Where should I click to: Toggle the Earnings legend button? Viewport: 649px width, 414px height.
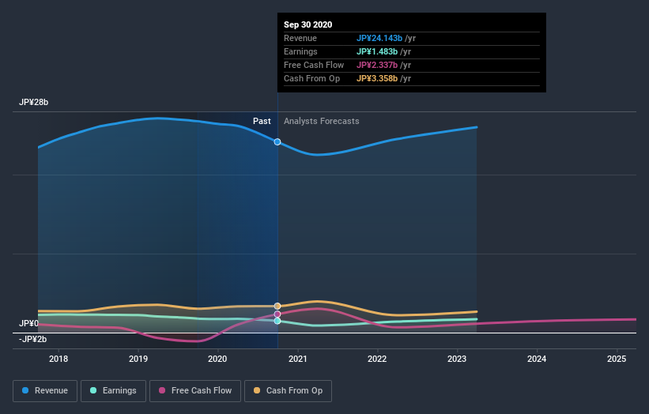click(x=113, y=391)
